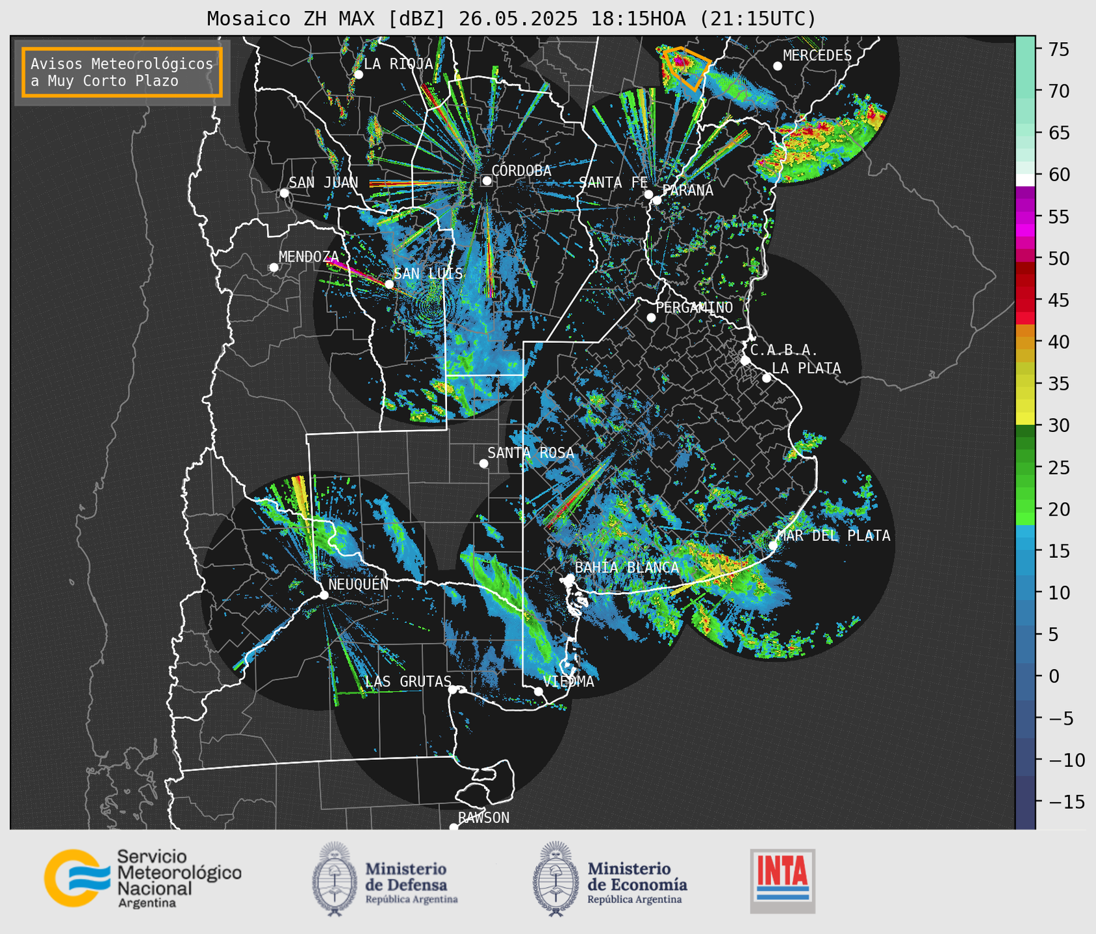
Task: Click the orange warning polygon near Mercedes
Action: pos(687,68)
